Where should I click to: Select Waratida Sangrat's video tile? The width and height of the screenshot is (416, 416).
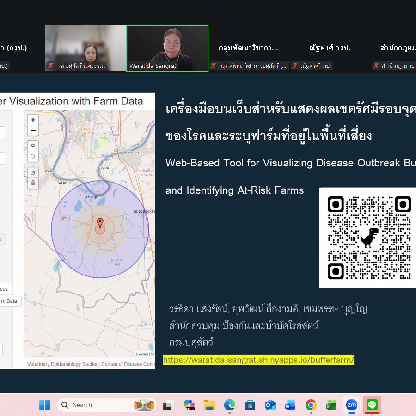167,48
